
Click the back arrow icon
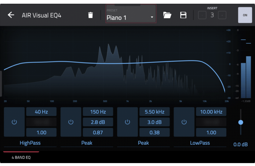pyautogui.click(x=11, y=15)
